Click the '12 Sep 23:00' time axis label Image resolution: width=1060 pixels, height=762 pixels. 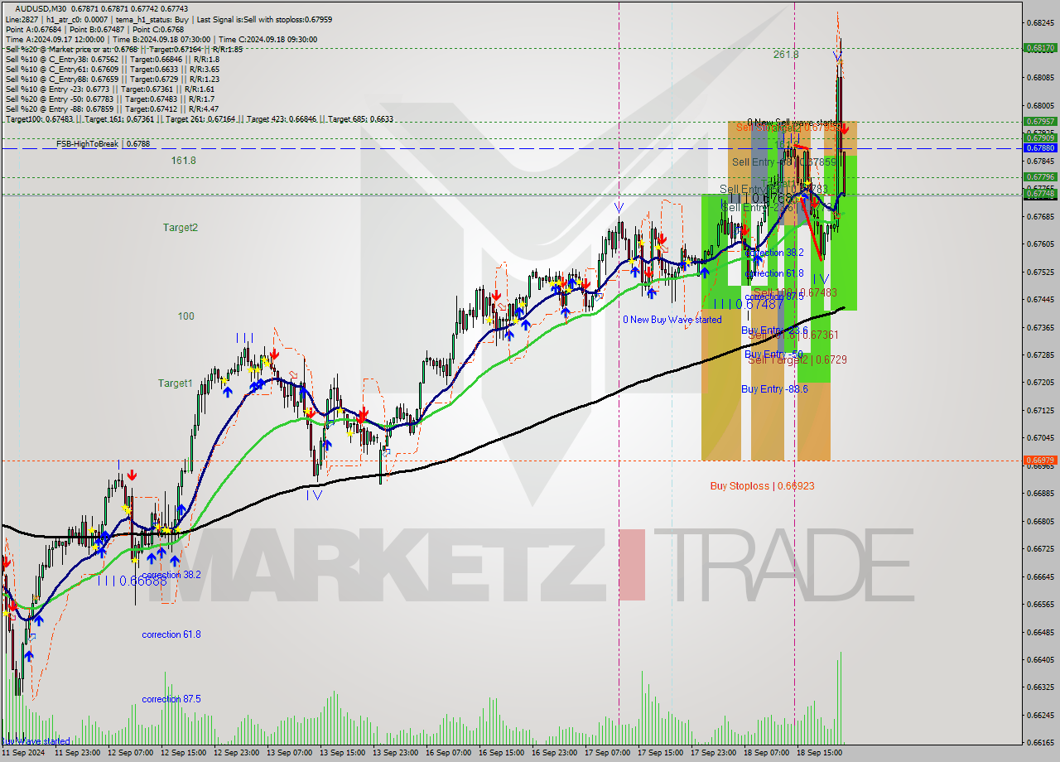(237, 753)
